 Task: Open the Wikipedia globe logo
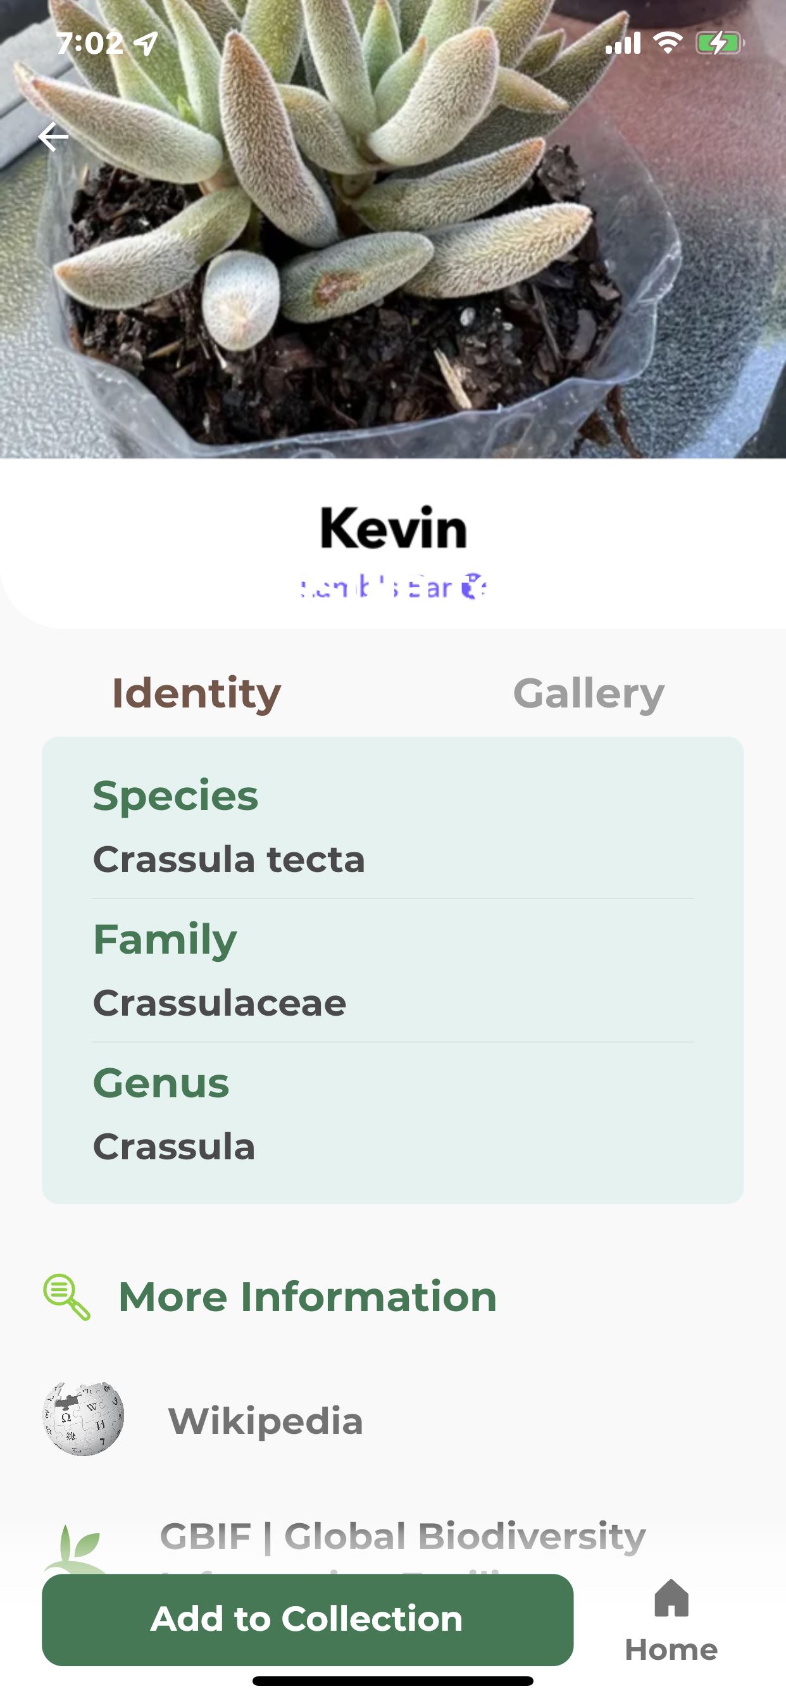tap(84, 1419)
